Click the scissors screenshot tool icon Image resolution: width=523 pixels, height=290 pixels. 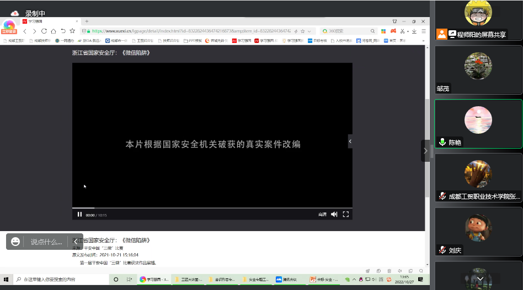(403, 31)
